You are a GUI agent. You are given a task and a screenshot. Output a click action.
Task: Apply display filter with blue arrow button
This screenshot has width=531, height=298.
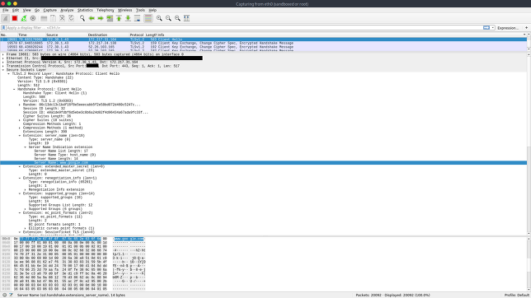pyautogui.click(x=486, y=28)
